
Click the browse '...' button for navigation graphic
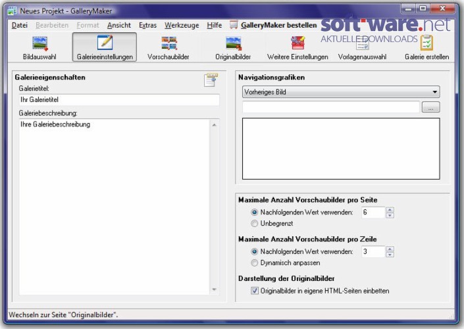pos(430,107)
